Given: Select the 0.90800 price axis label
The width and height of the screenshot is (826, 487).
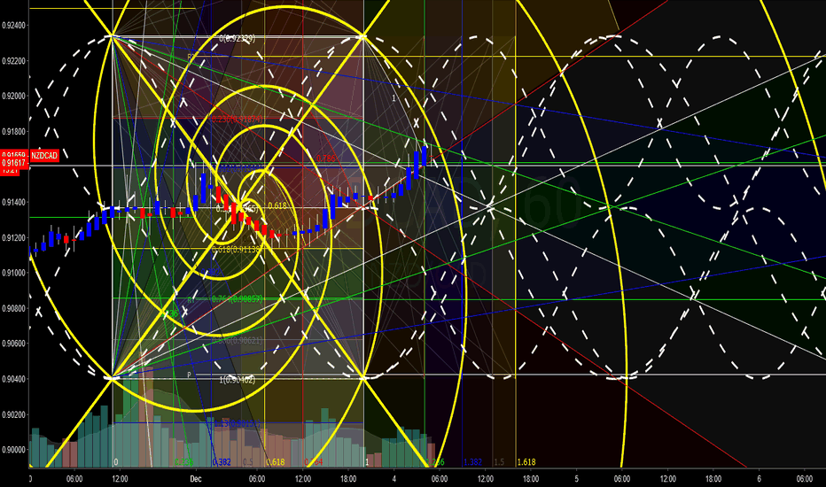Looking at the screenshot, I should (13, 308).
